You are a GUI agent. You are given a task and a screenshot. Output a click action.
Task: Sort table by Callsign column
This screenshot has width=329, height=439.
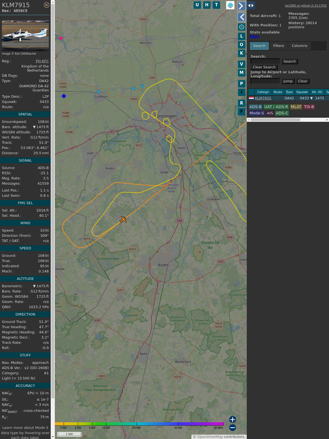[263, 92]
